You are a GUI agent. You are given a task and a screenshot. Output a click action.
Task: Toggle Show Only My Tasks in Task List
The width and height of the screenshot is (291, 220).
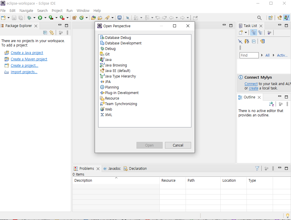coord(247,42)
